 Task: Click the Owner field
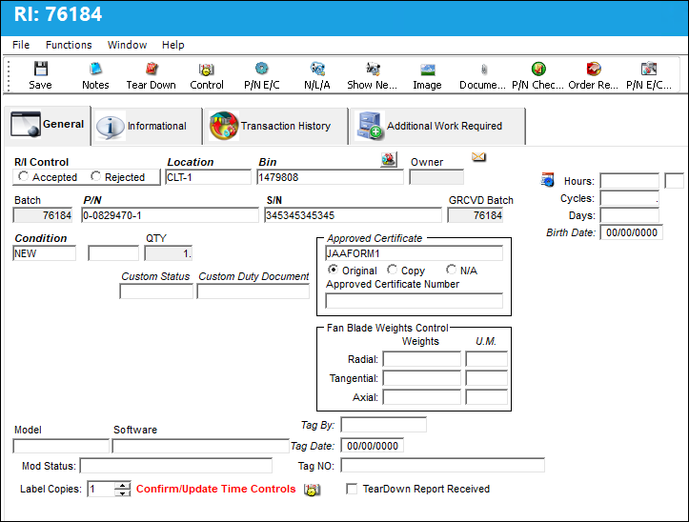click(436, 177)
